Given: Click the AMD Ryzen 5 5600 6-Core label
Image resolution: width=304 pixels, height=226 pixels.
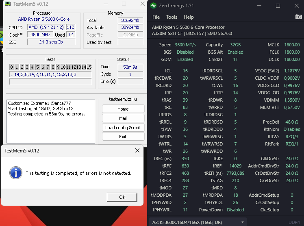Looking at the screenshot, I should [44, 19].
